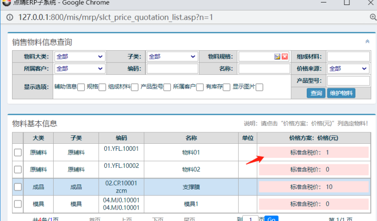Select the row checkbox for 支撑膜
377x221 pixels.
[x=18, y=187]
